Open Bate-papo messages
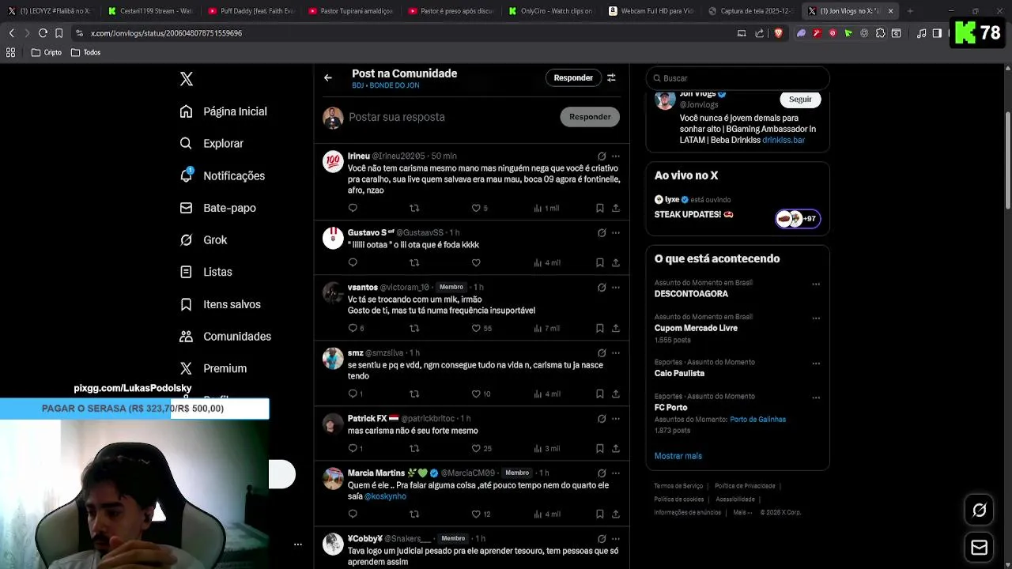This screenshot has width=1012, height=569. click(x=217, y=208)
